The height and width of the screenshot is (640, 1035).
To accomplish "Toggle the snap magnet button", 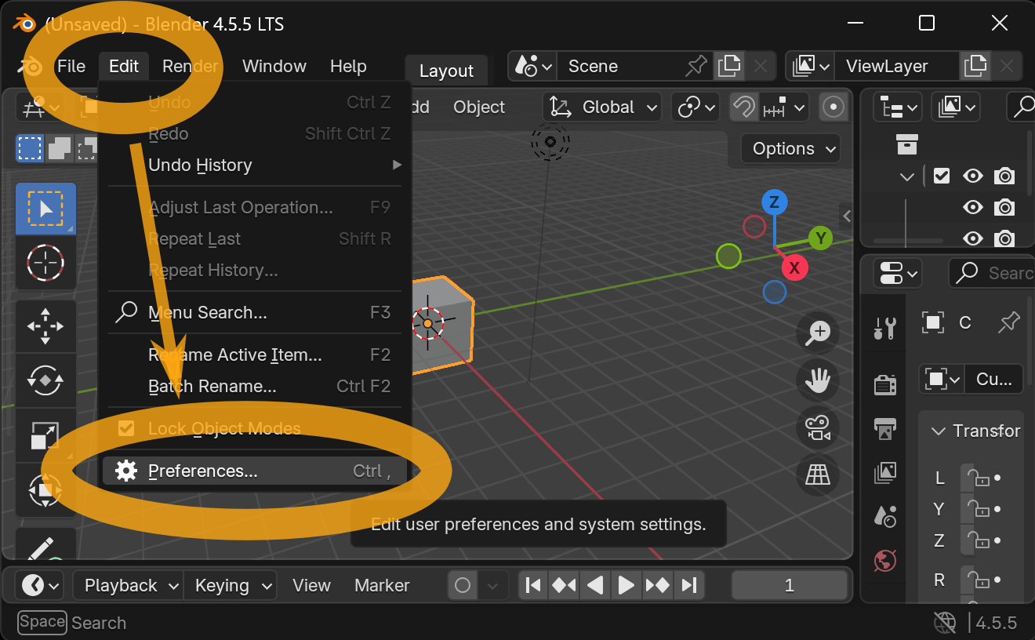I will [x=743, y=107].
